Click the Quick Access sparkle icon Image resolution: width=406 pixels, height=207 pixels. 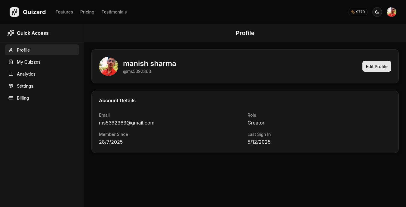[11, 33]
